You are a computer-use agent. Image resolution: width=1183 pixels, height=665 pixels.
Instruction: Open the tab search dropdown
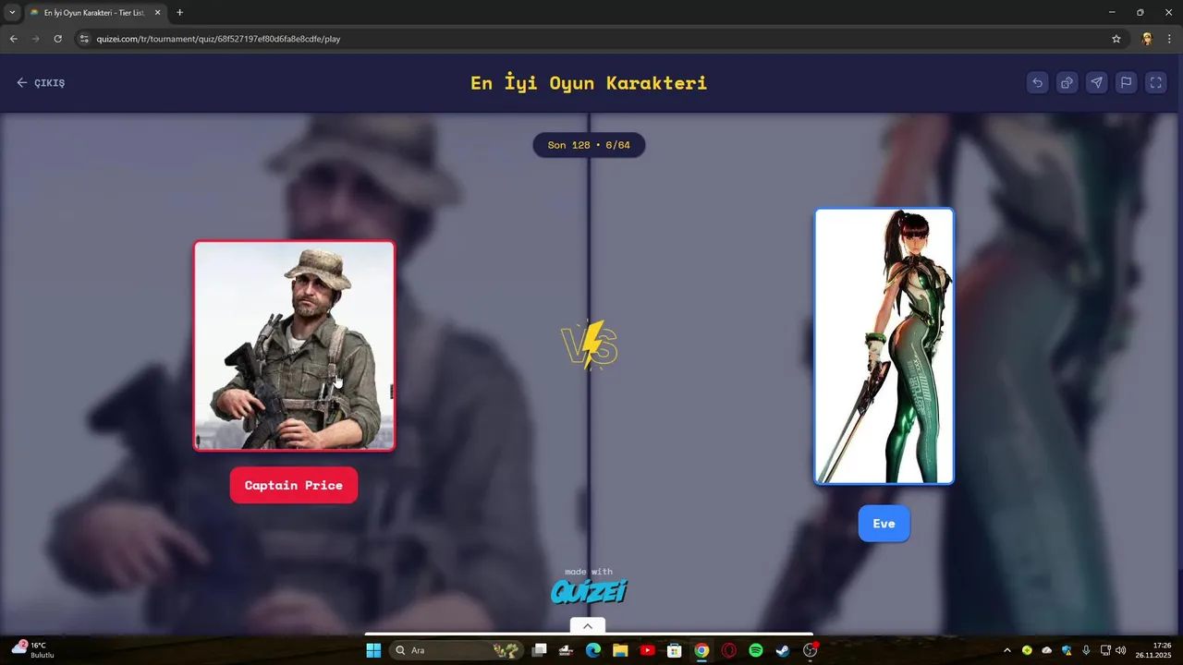tap(12, 12)
